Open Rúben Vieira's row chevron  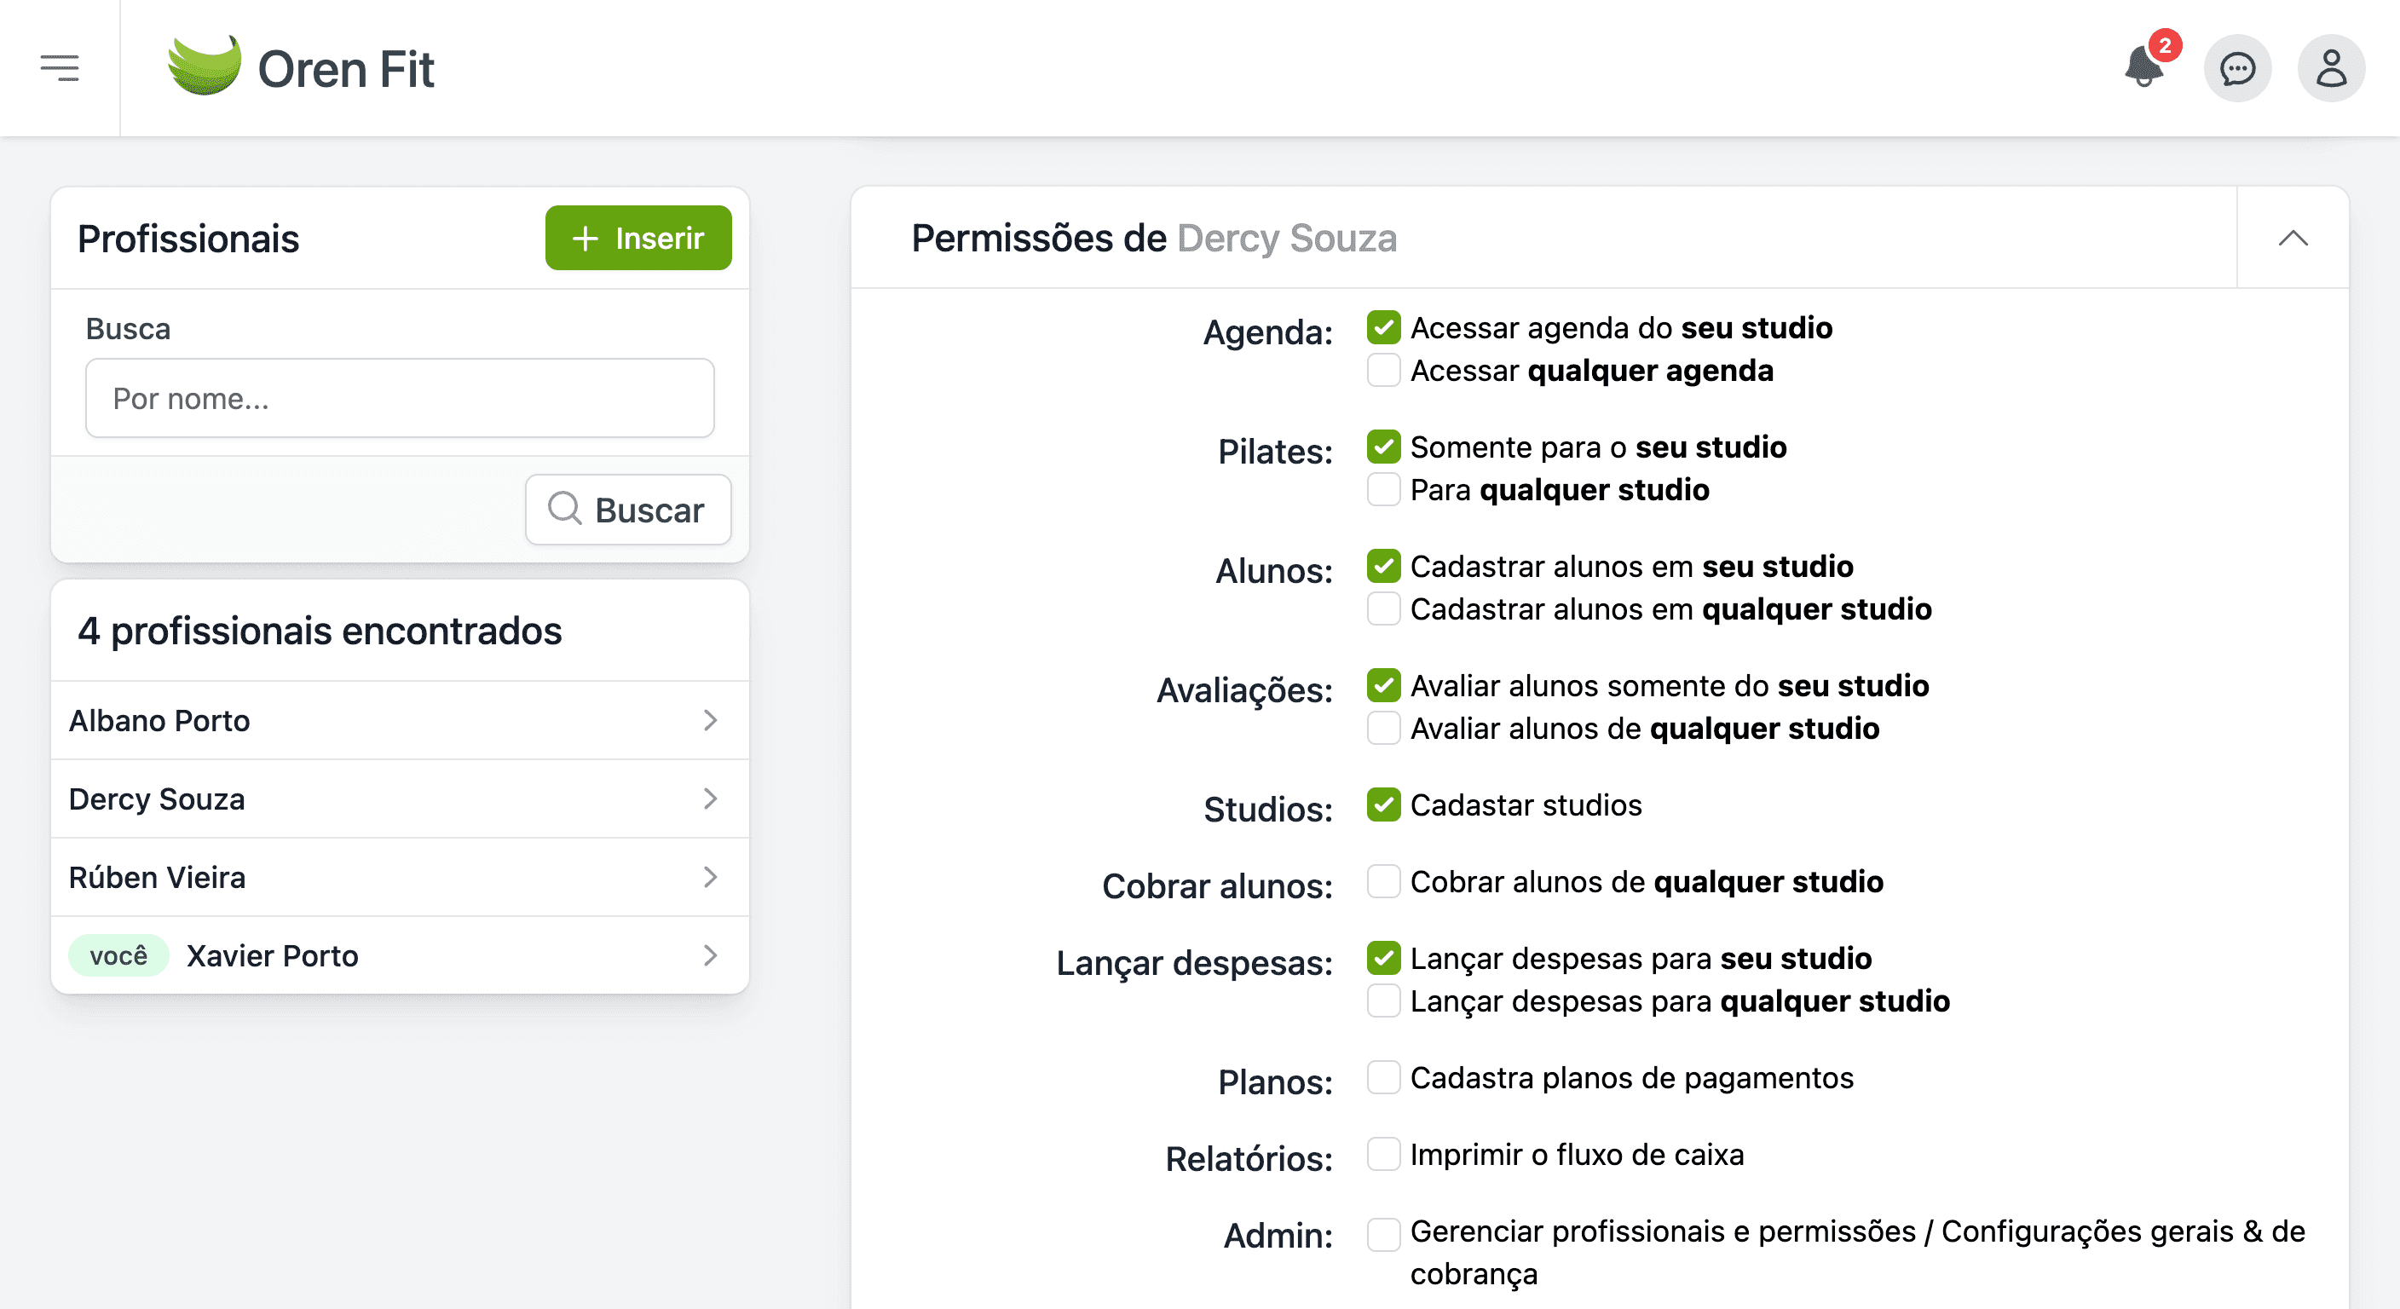710,877
